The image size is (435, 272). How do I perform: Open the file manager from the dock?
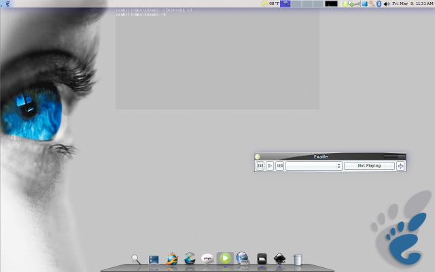[154, 260]
